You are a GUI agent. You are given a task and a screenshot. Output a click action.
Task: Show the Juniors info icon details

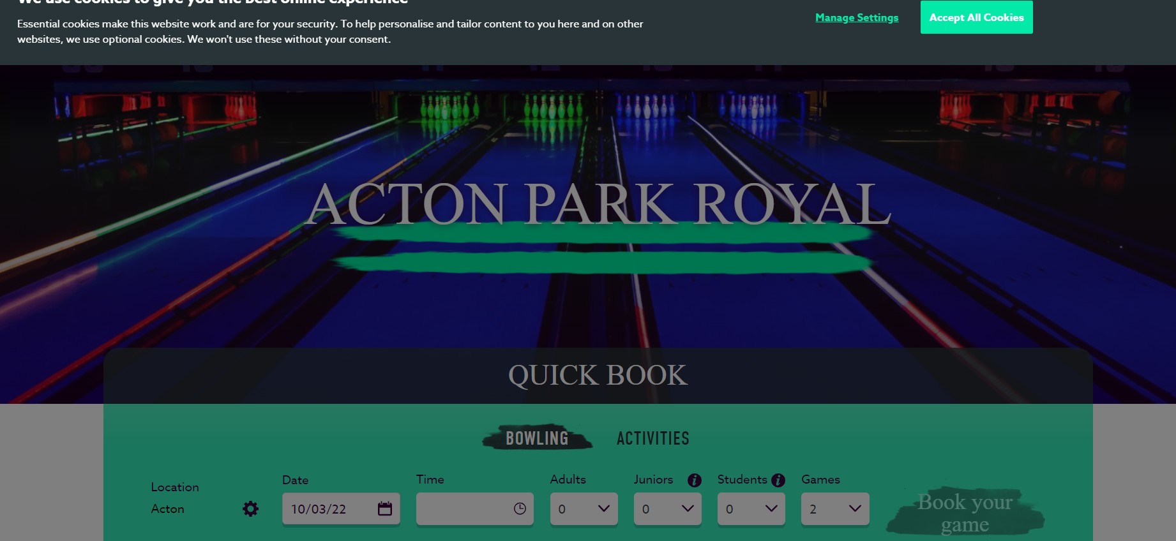694,480
